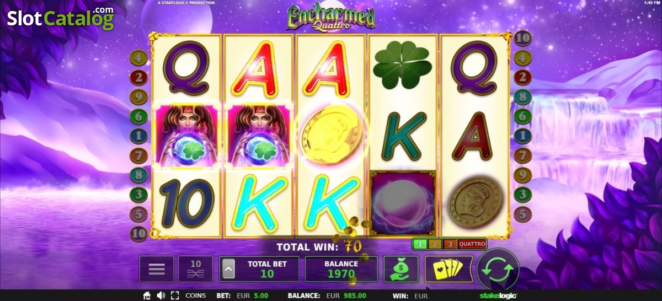Click the golden coin scatter symbol
Viewport: 662px width, 301px height.
pos(331,135)
